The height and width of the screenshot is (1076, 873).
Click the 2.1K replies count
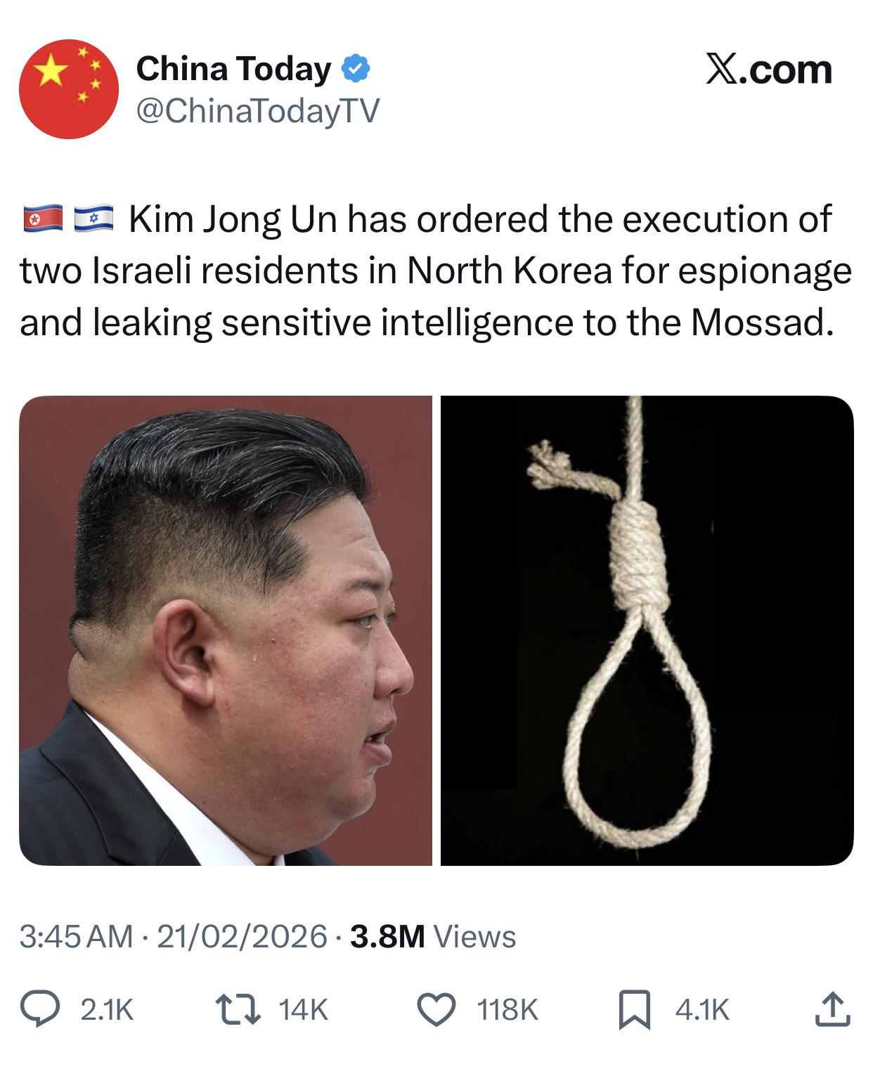(x=107, y=1011)
